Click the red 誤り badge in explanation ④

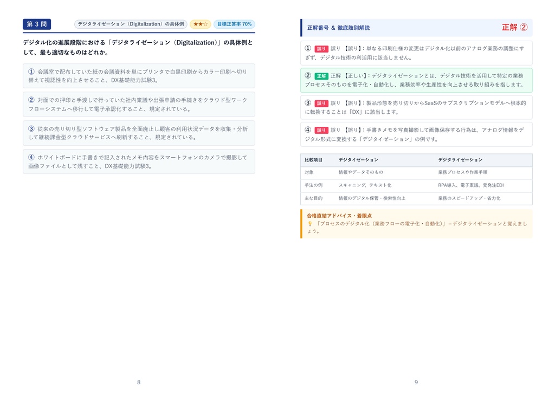coord(321,130)
